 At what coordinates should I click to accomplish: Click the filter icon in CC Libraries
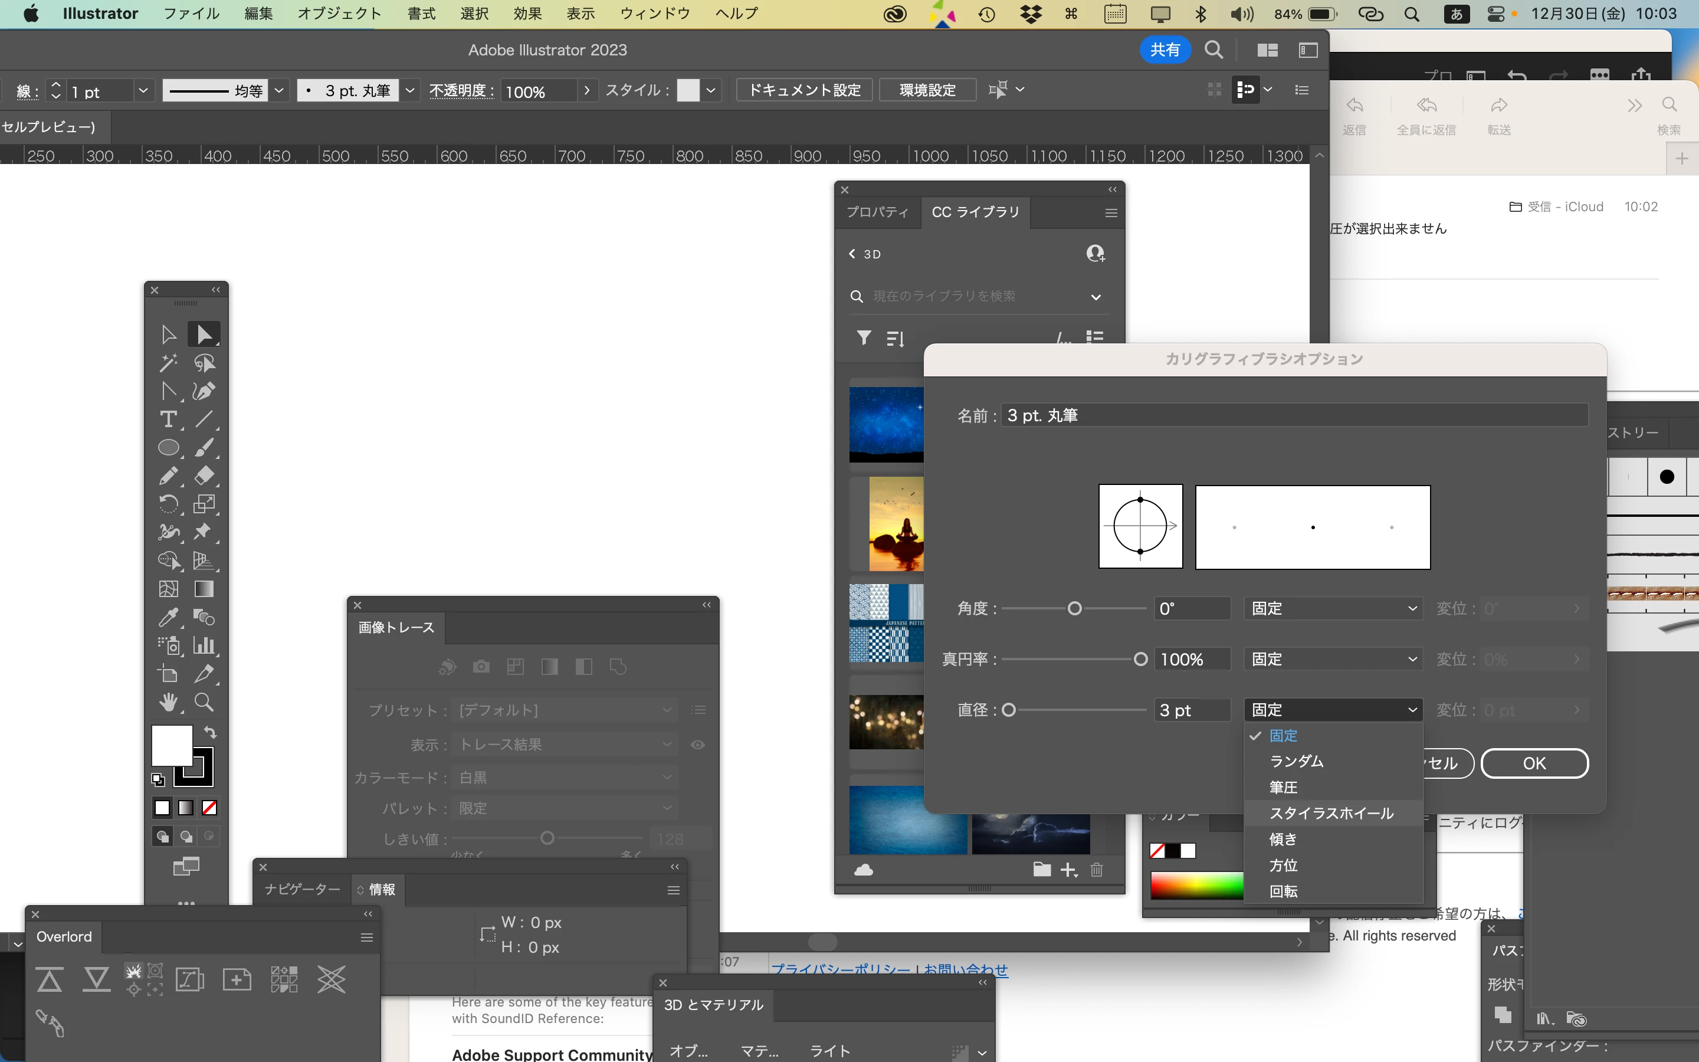pos(864,338)
